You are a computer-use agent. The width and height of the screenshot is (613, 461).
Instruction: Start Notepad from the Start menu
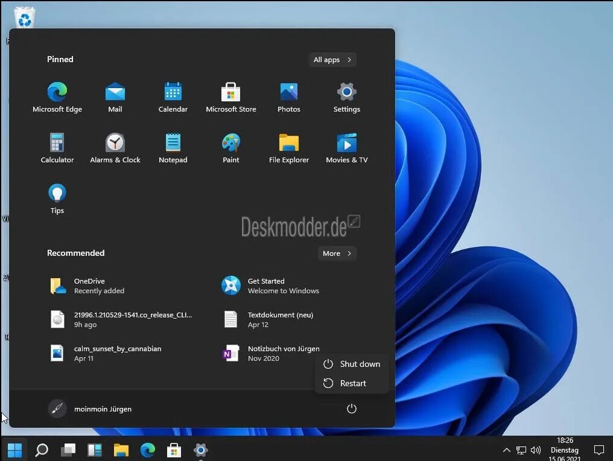click(173, 147)
